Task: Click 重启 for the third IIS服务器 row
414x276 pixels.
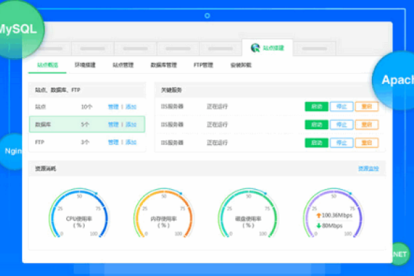Action: 367,143
